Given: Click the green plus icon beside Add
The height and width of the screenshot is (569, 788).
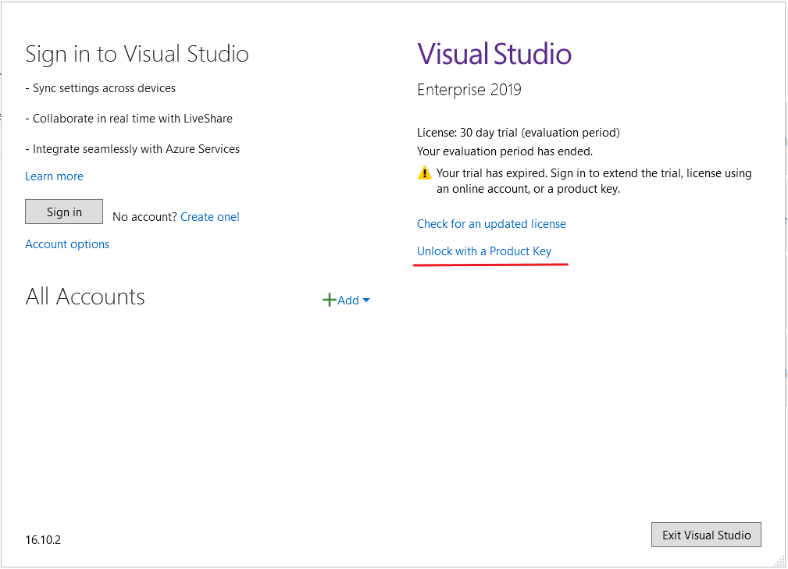Looking at the screenshot, I should click(329, 301).
